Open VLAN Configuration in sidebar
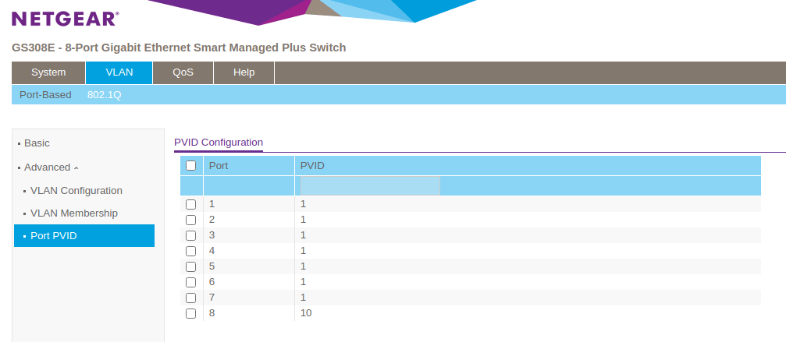 [76, 191]
